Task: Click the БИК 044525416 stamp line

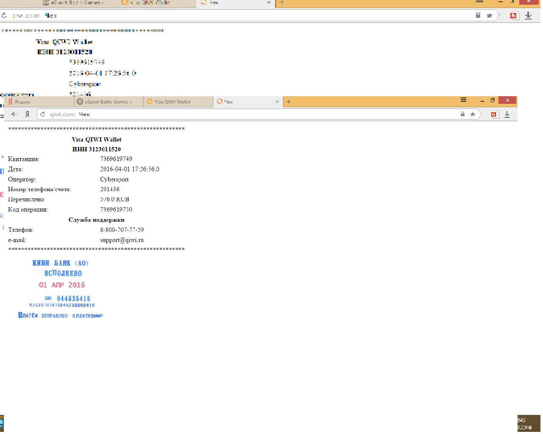Action: (x=67, y=298)
